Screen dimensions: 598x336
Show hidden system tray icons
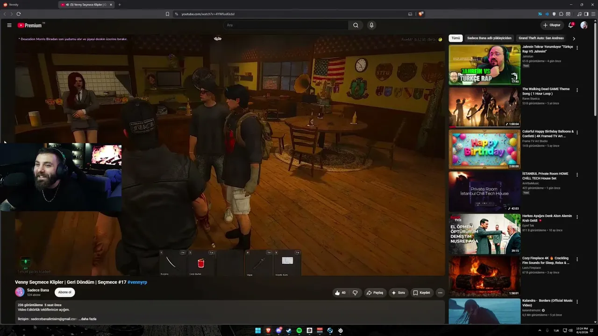pyautogui.click(x=540, y=330)
